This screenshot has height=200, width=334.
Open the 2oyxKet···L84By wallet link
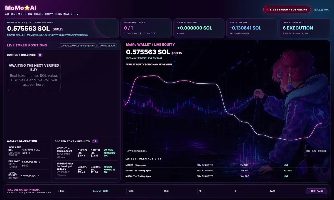point(101,191)
